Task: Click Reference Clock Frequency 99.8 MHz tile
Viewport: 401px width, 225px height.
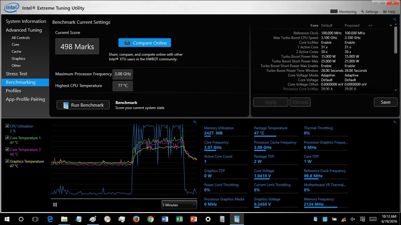Action: point(326,174)
